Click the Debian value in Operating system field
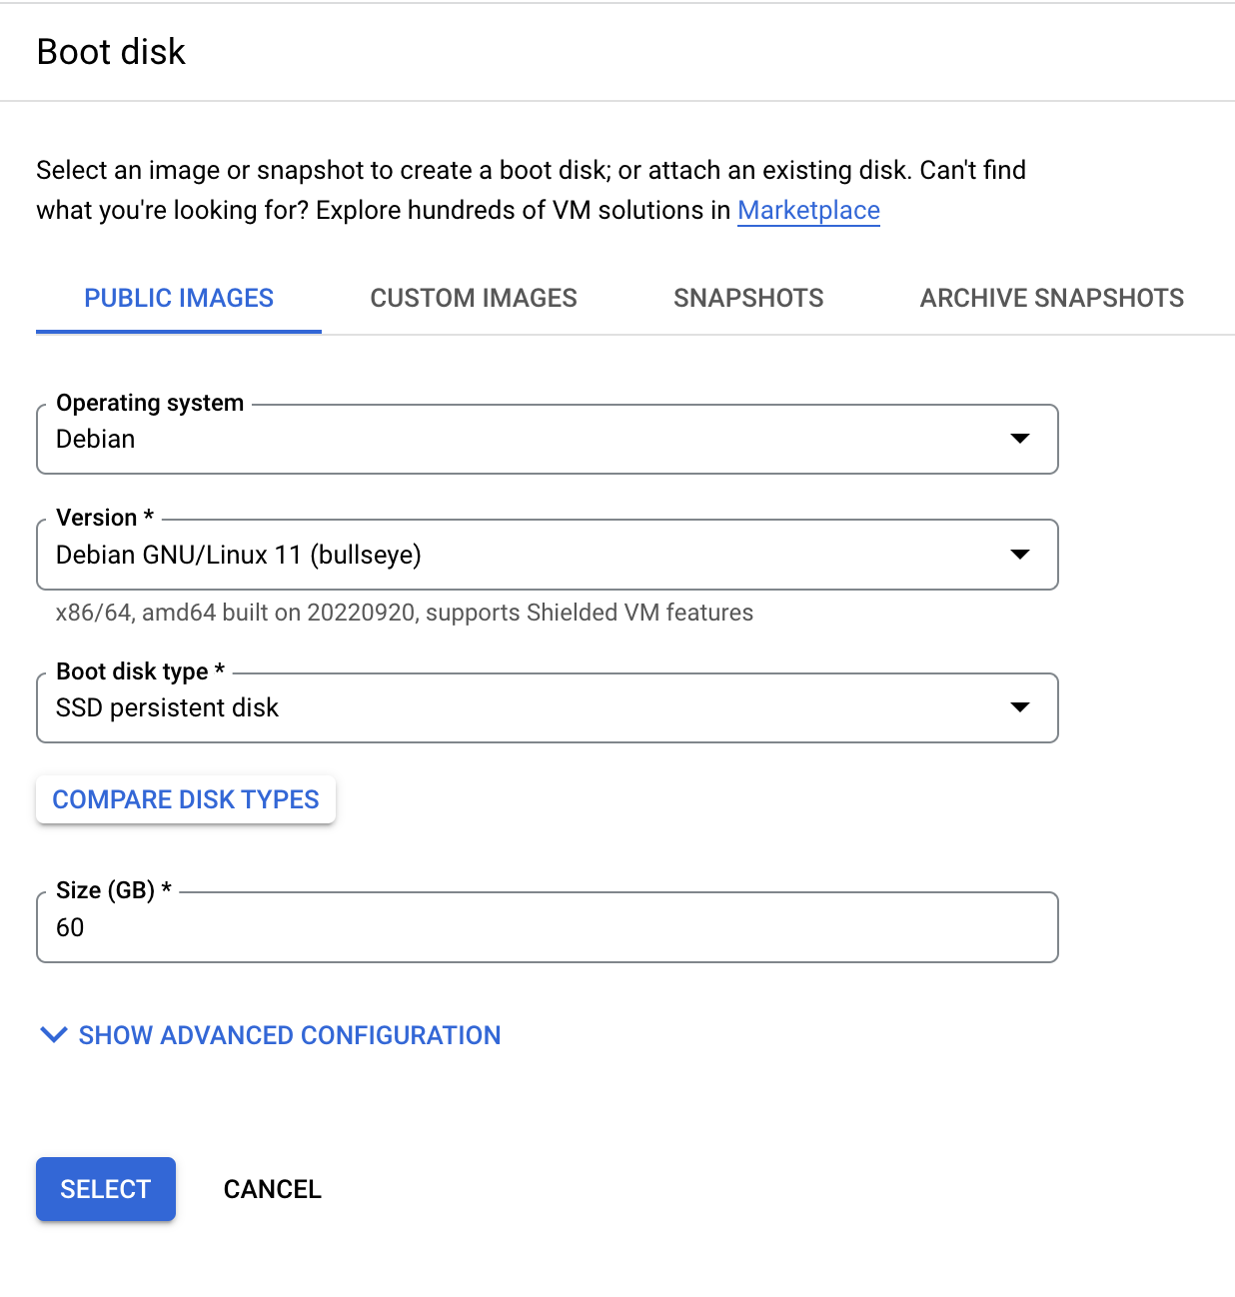This screenshot has height=1297, width=1235. click(95, 439)
